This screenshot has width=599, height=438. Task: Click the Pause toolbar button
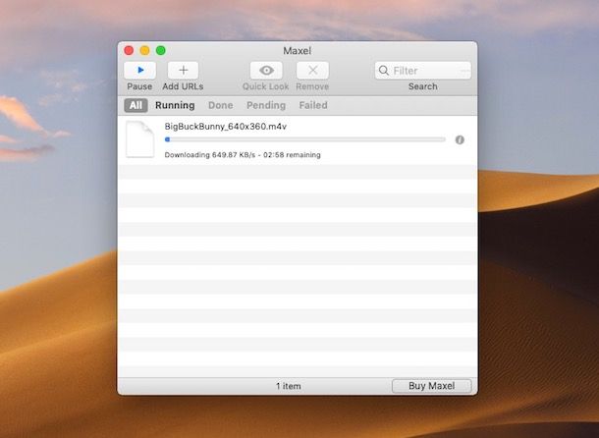click(x=139, y=71)
